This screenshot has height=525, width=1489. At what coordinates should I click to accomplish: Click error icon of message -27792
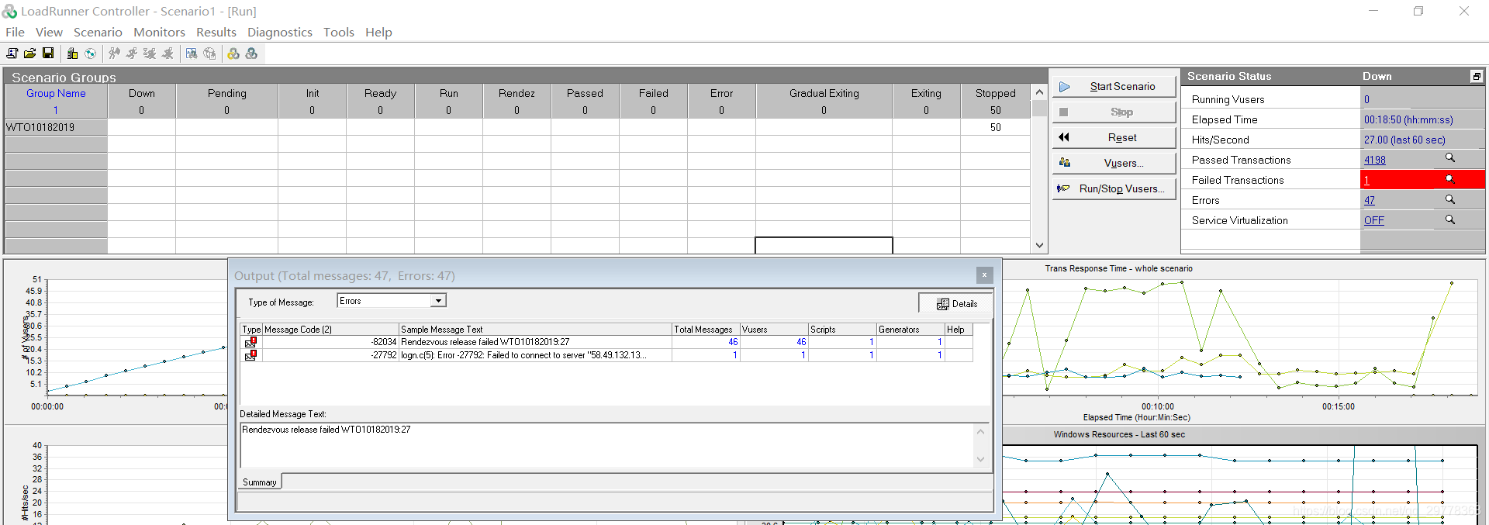[250, 355]
